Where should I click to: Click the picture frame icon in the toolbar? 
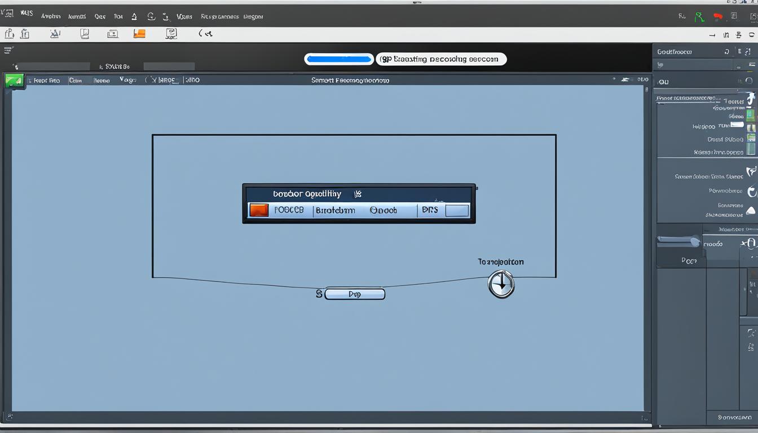113,34
